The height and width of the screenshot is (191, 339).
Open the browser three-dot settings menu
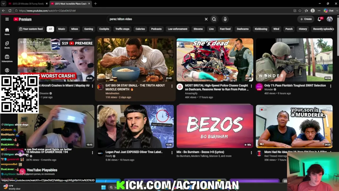[x=319, y=11]
